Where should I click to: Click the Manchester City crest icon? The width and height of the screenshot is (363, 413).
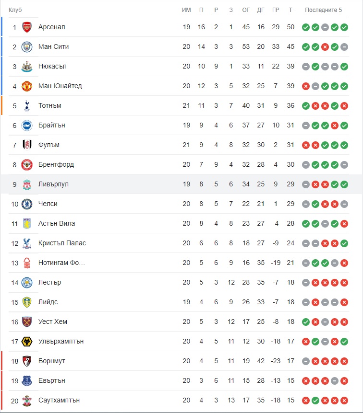[x=27, y=47]
